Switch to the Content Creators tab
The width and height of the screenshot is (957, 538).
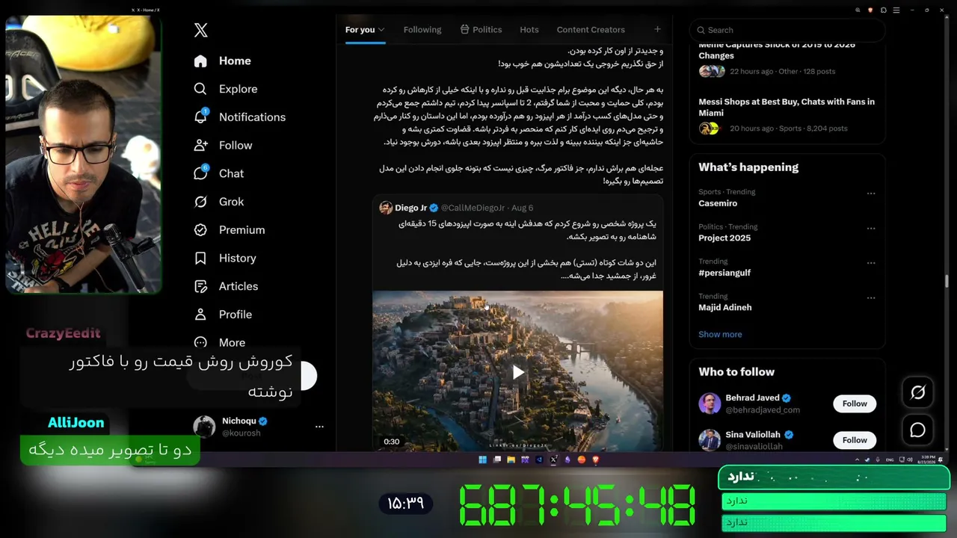tap(591, 30)
